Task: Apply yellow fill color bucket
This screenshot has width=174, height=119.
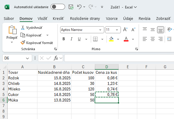Action: click(111, 39)
